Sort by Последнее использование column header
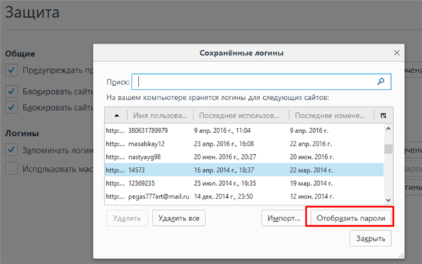Screen dimensions: 422x264 (x=241, y=115)
